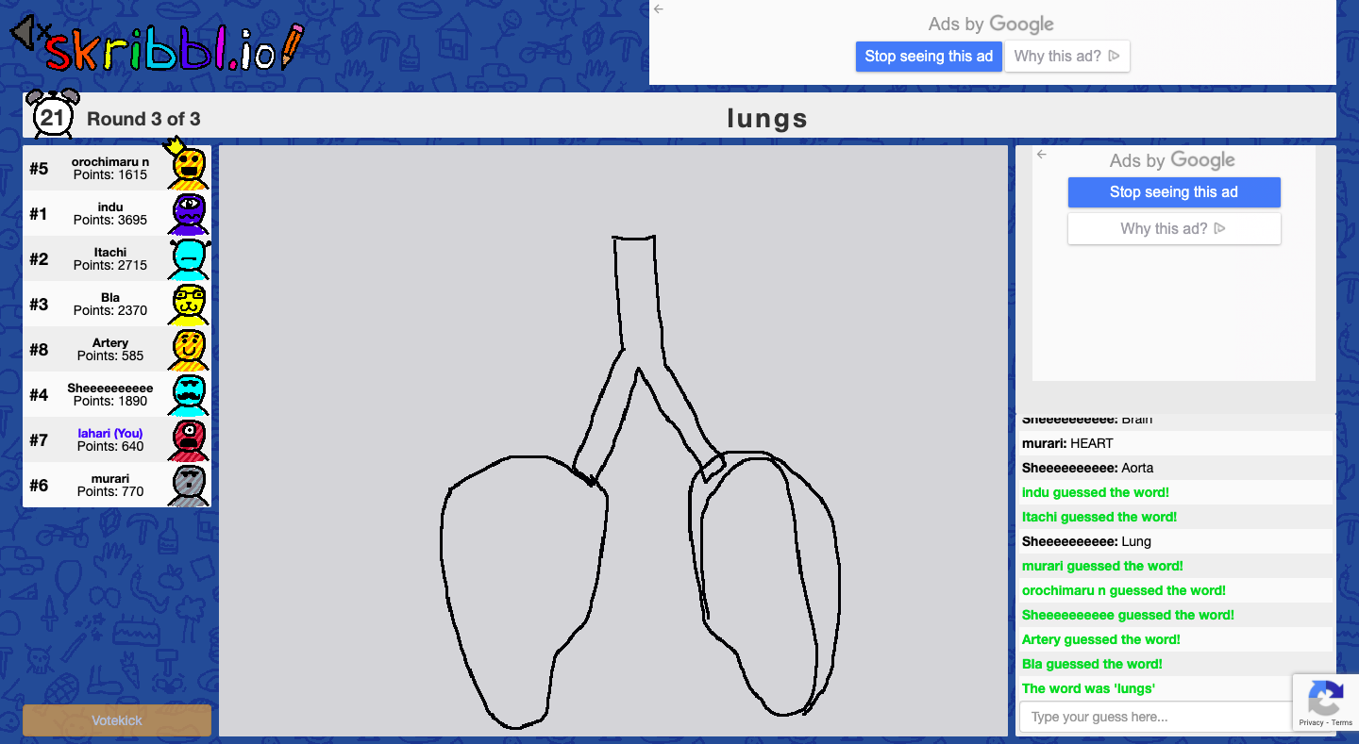Select indu's purple avatar

coord(189,213)
